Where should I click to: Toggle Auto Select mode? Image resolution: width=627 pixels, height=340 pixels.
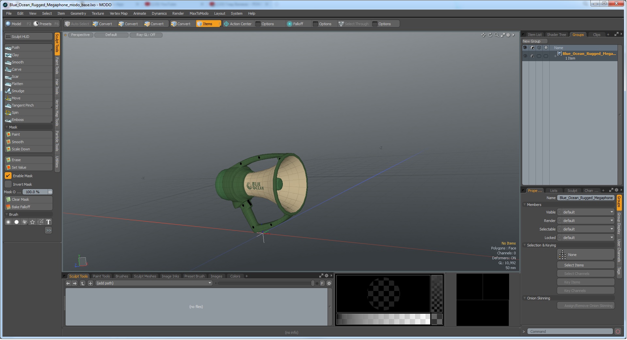pos(77,24)
